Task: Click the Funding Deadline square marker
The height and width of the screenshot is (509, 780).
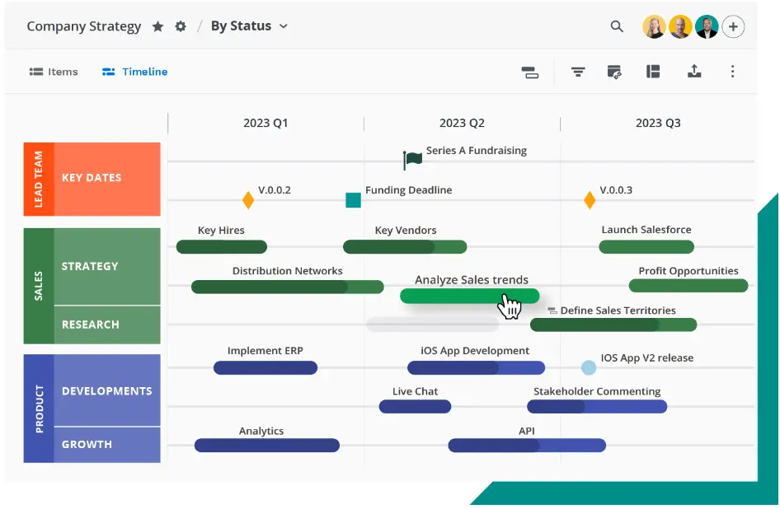Action: coord(353,199)
